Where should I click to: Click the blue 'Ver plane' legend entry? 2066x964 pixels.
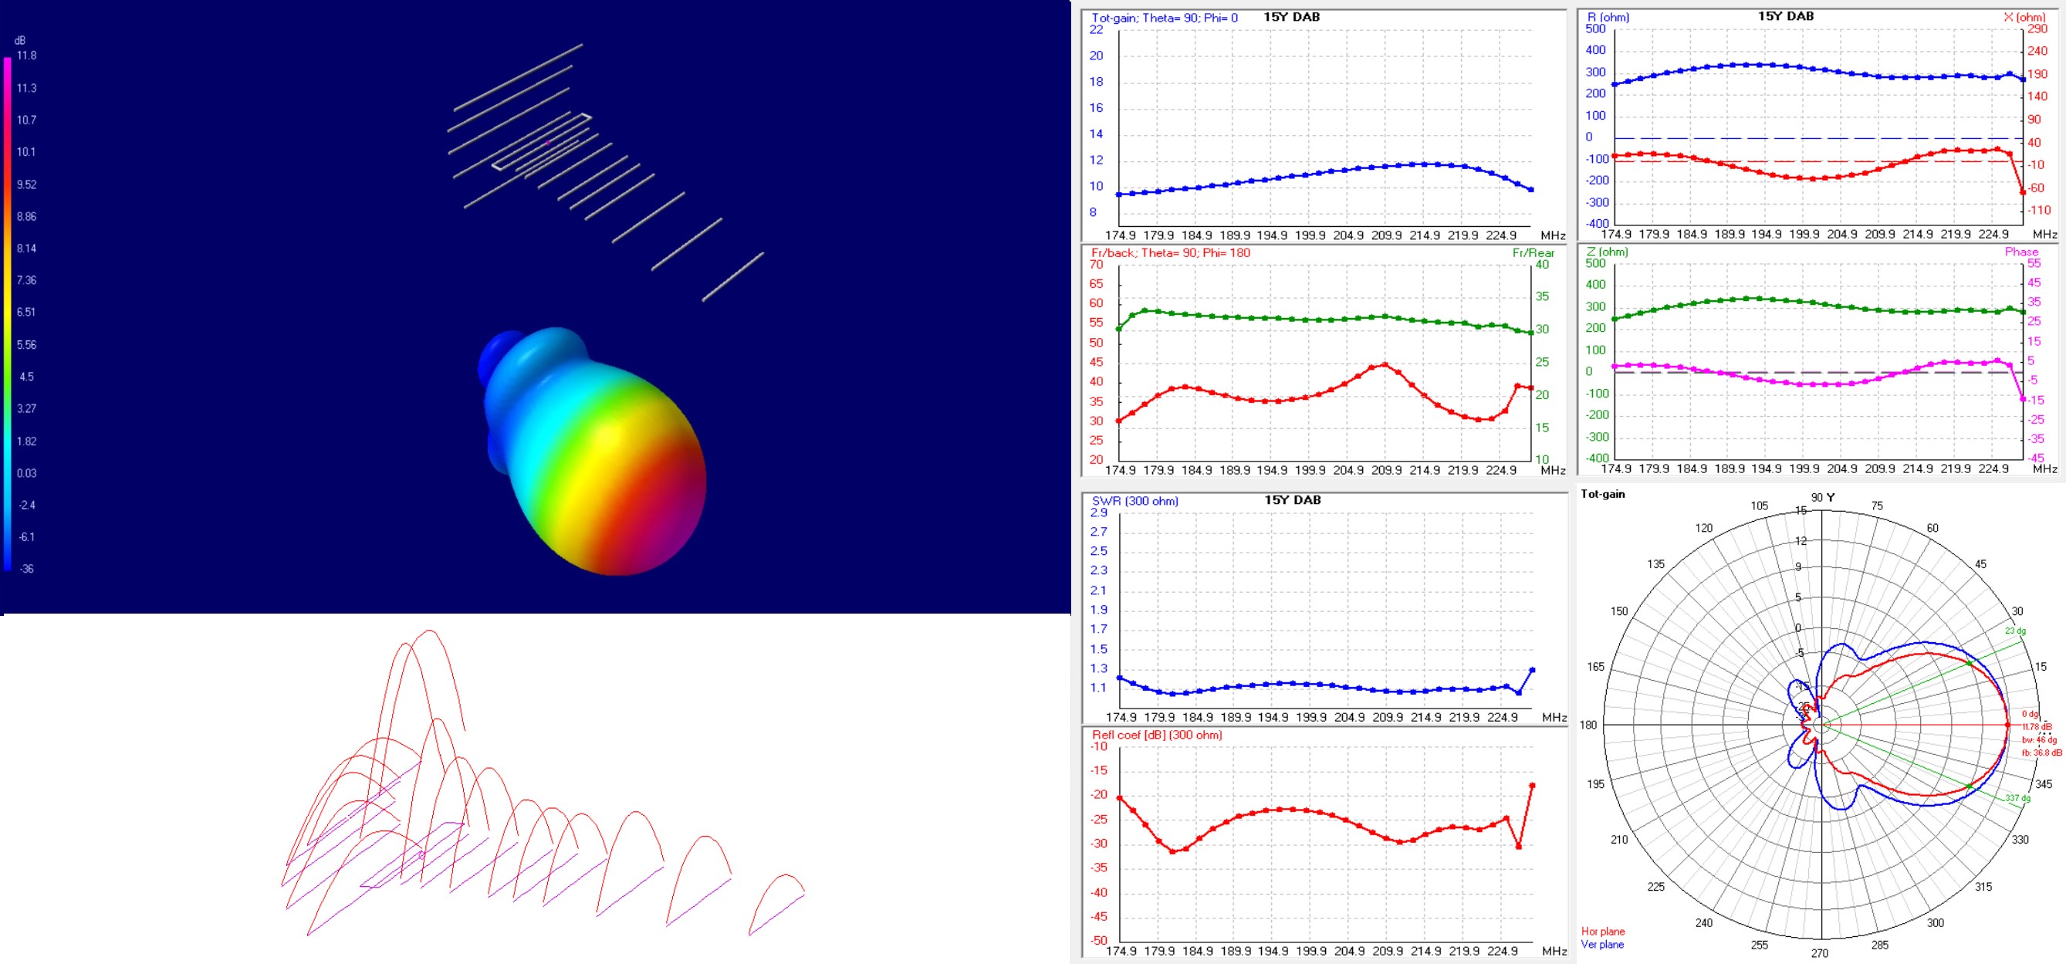point(1601,944)
